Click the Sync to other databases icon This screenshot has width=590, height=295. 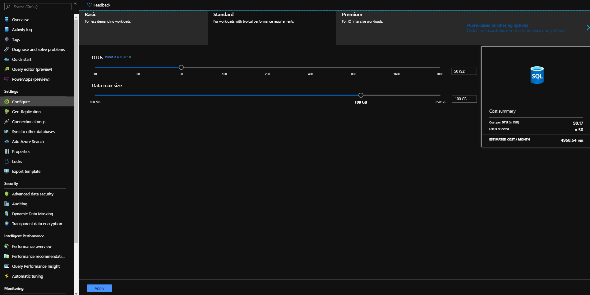point(7,132)
